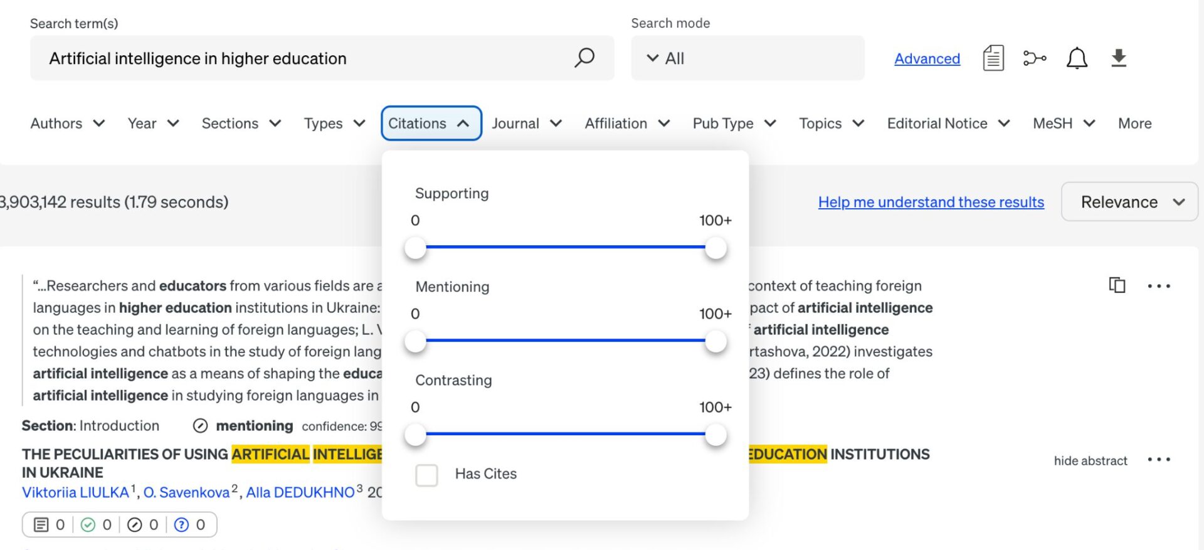Click the magnifying glass search icon
This screenshot has height=550, width=1204.
tap(584, 58)
